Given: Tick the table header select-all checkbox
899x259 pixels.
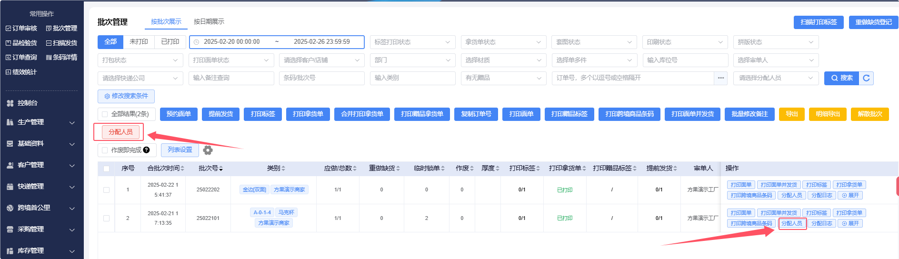Looking at the screenshot, I should [x=106, y=169].
